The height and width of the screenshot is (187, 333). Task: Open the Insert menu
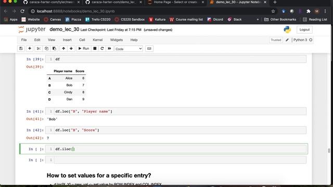pyautogui.click(x=67, y=40)
